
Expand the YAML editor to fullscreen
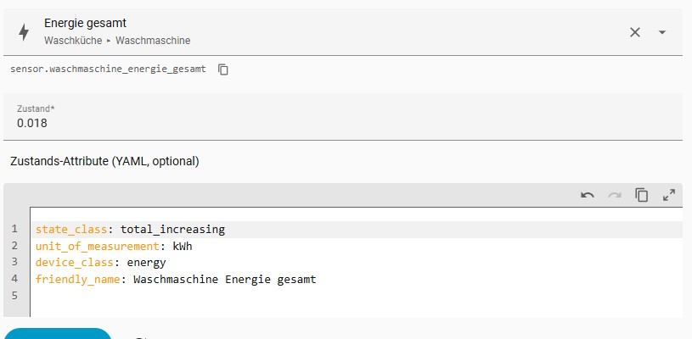click(669, 195)
